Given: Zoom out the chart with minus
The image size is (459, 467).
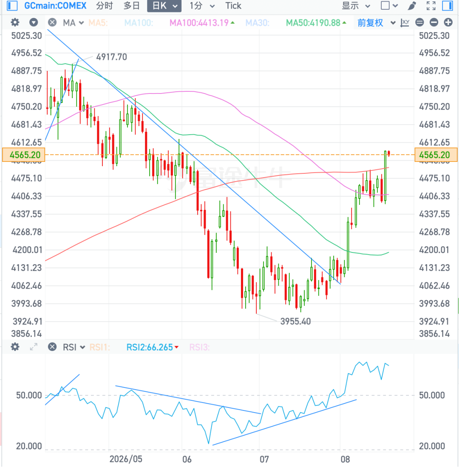Looking at the screenshot, I should (433, 23).
